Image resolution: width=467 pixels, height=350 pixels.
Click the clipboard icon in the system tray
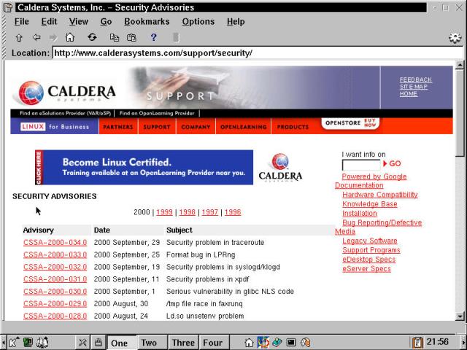[x=417, y=343]
